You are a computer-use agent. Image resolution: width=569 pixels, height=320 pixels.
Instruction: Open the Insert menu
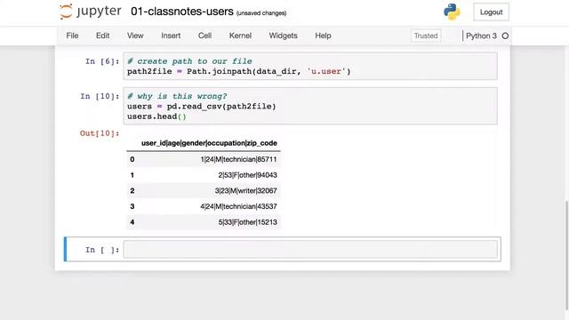coord(171,36)
